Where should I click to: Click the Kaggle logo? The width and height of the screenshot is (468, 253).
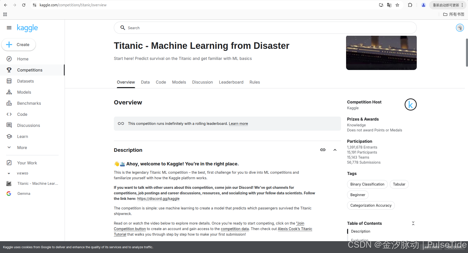tap(27, 28)
